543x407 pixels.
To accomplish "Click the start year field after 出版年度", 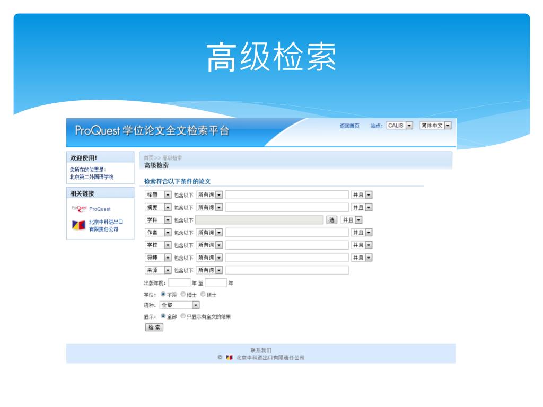I will pos(179,283).
